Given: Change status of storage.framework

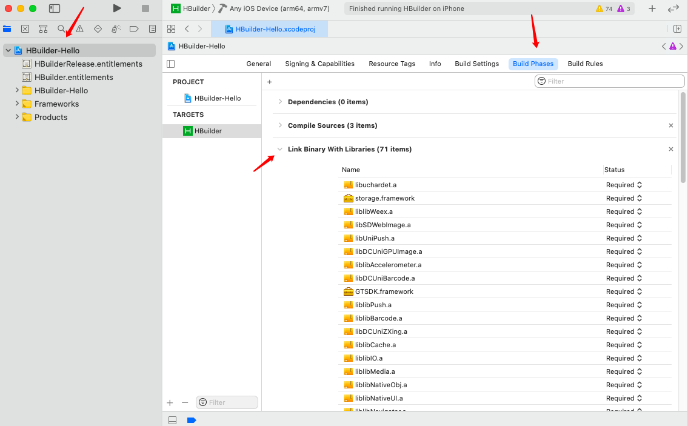Looking at the screenshot, I should [x=624, y=198].
